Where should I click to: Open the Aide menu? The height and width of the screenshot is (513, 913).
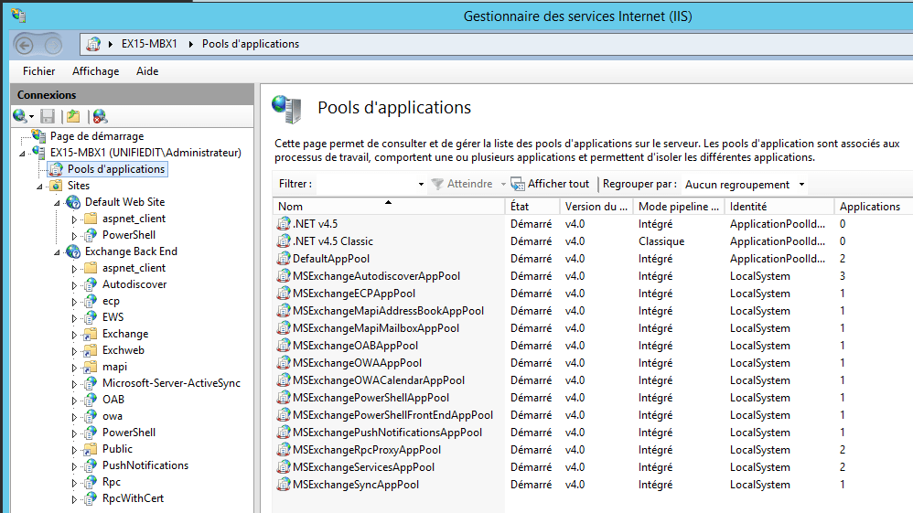tap(146, 71)
